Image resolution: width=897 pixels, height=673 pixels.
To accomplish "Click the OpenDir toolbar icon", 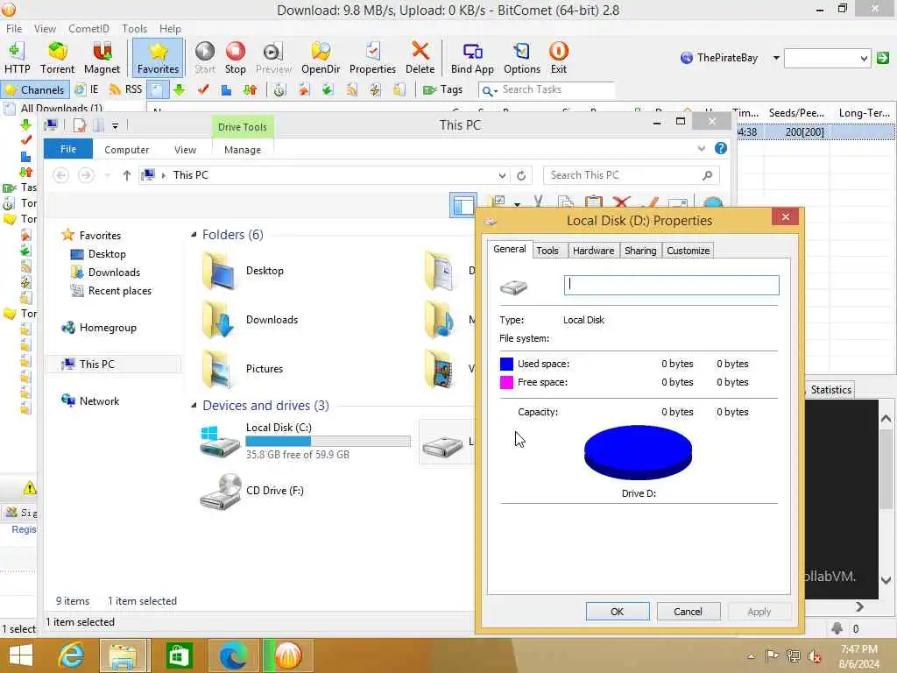I will coord(321,58).
